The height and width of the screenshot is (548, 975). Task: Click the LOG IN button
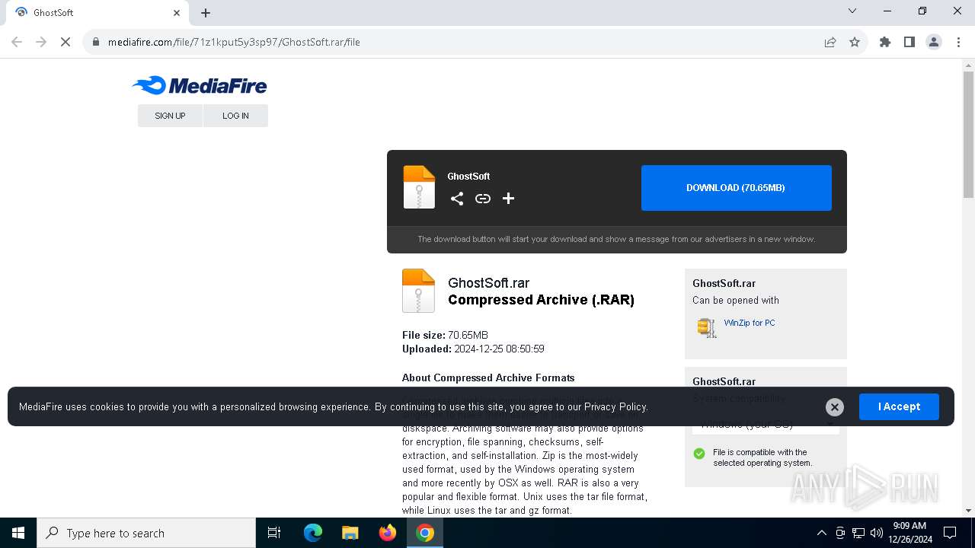235,116
